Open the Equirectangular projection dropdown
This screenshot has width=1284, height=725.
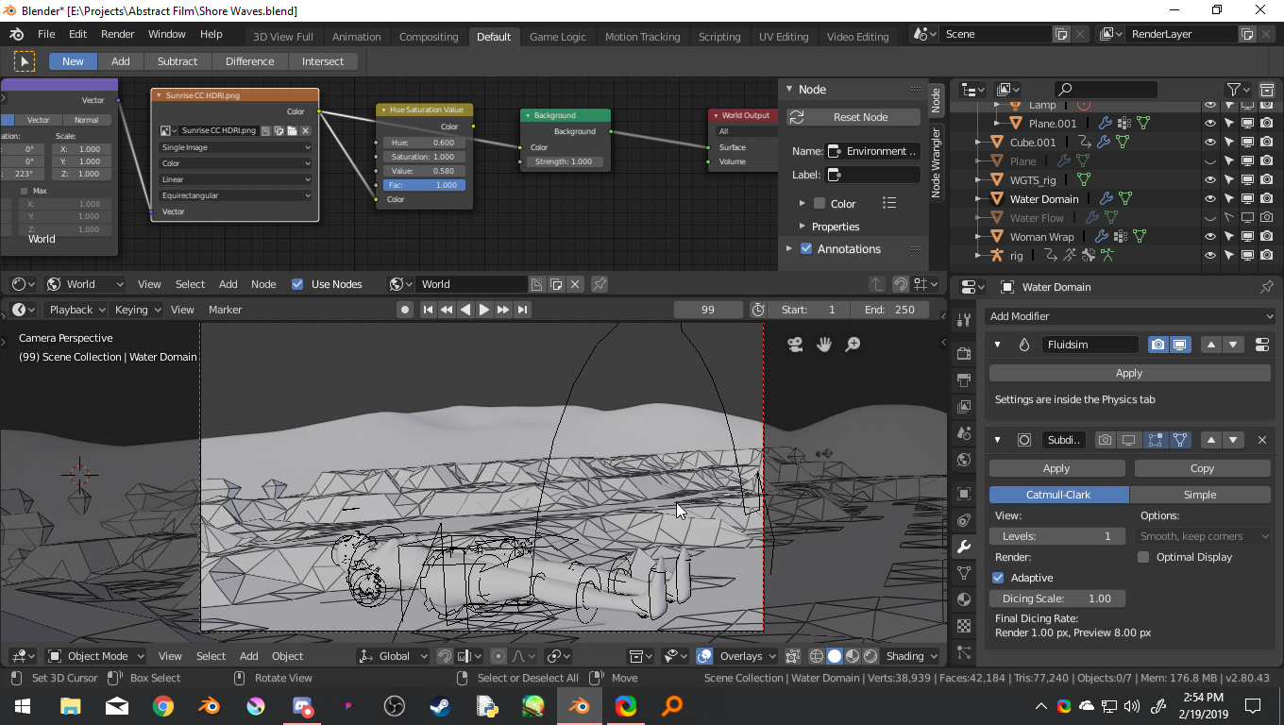(235, 195)
